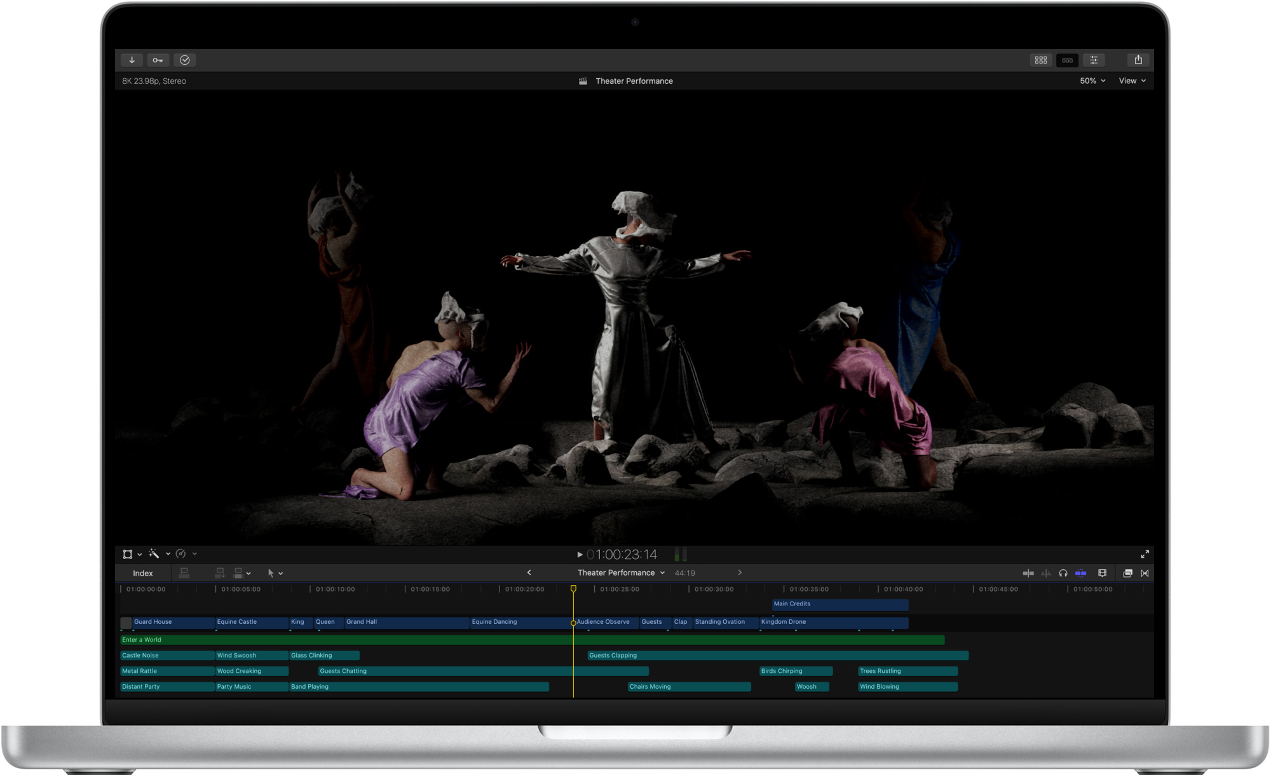Image resolution: width=1271 pixels, height=777 pixels.
Task: Show the inspector sliders icon
Action: pyautogui.click(x=1094, y=60)
